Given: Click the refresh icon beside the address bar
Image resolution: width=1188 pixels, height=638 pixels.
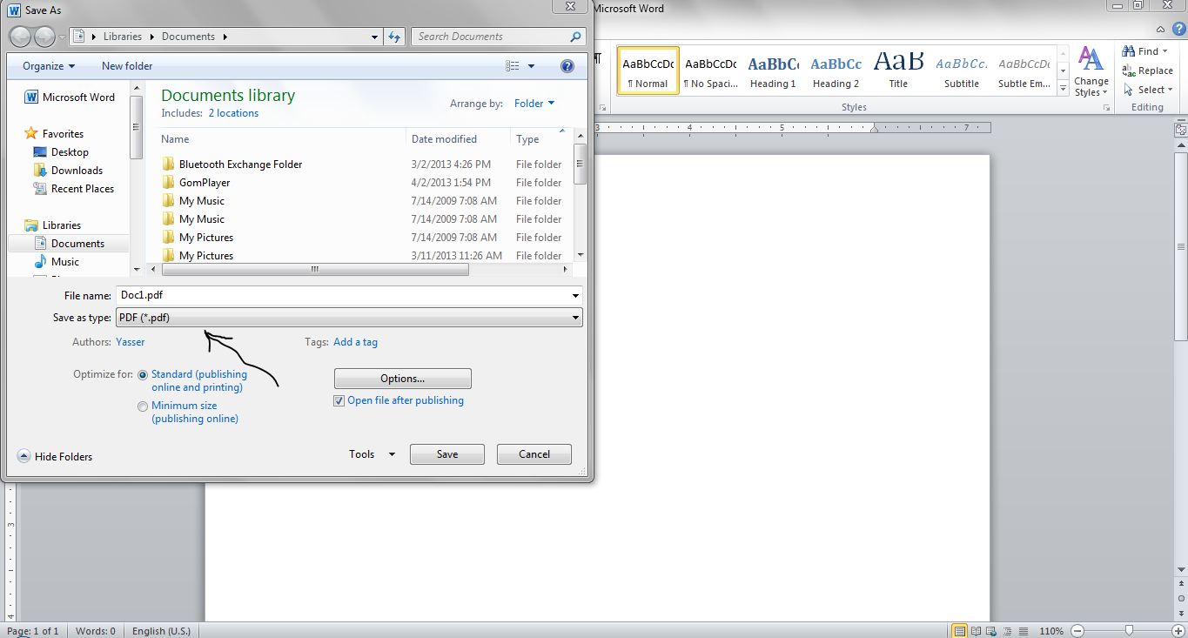Looking at the screenshot, I should pyautogui.click(x=395, y=37).
